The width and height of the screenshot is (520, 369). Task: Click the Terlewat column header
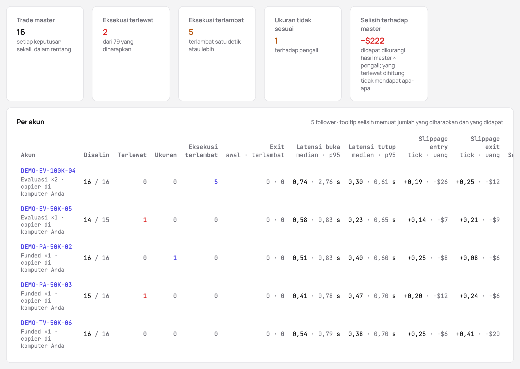(132, 155)
